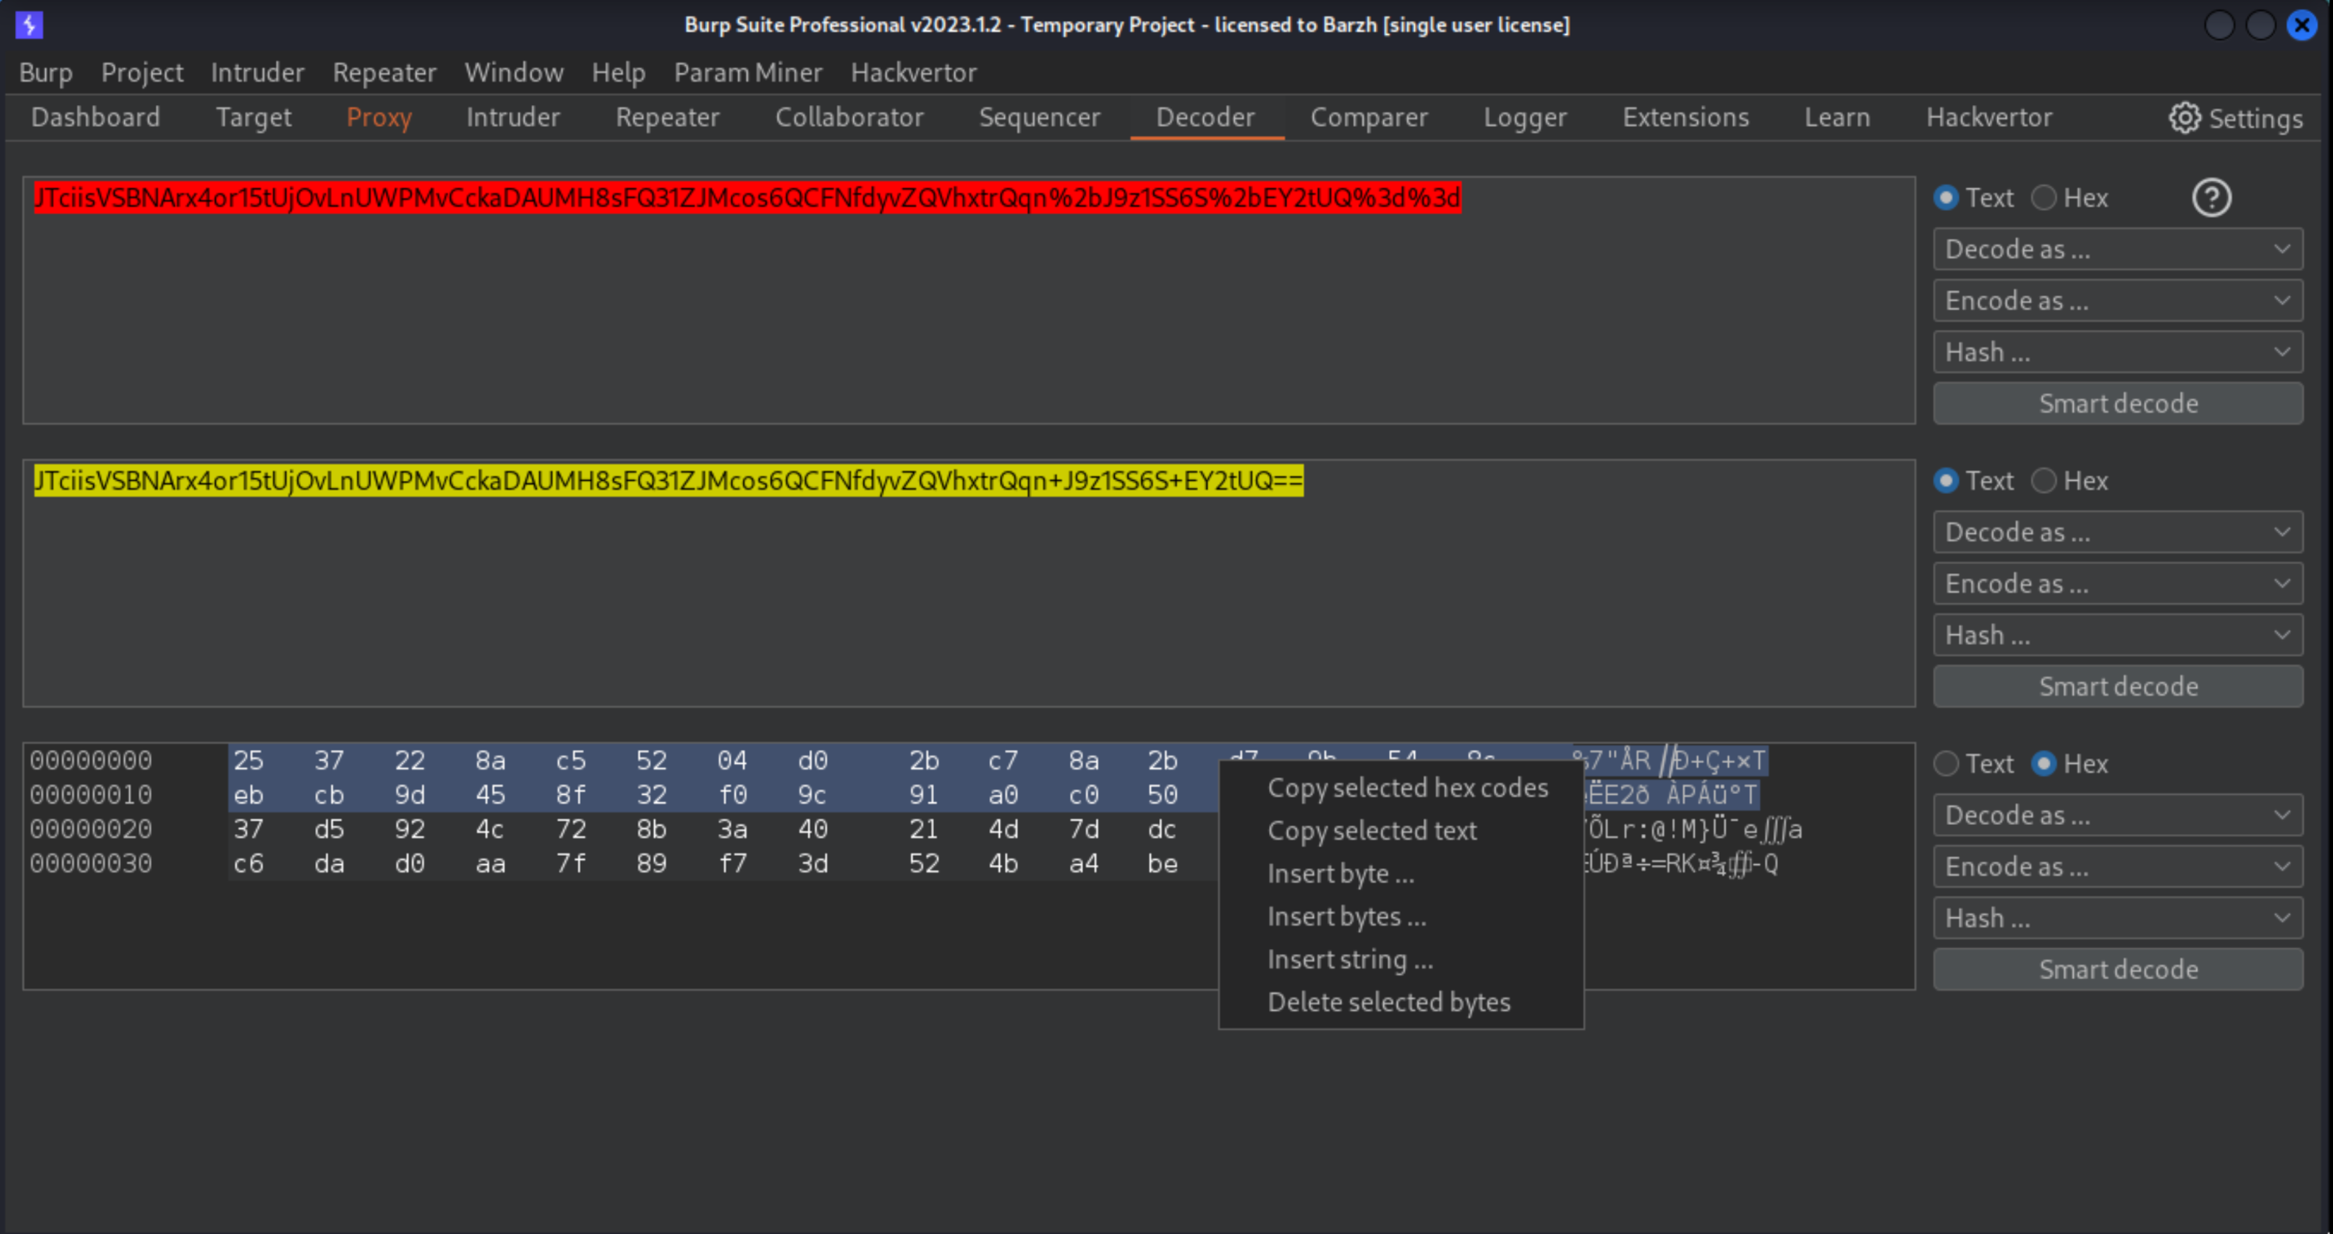Switch to the Collaborator tab

coord(848,117)
